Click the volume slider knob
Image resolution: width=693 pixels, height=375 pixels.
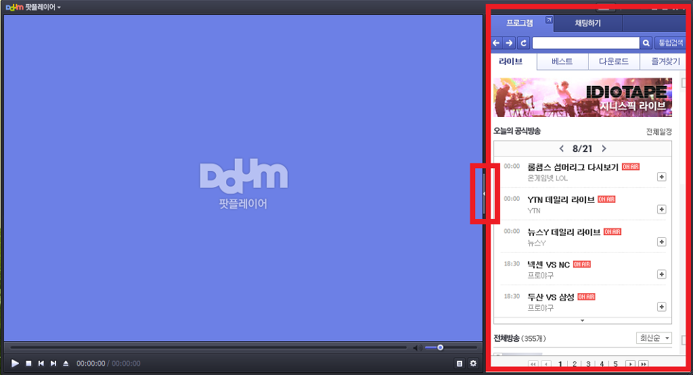click(440, 348)
